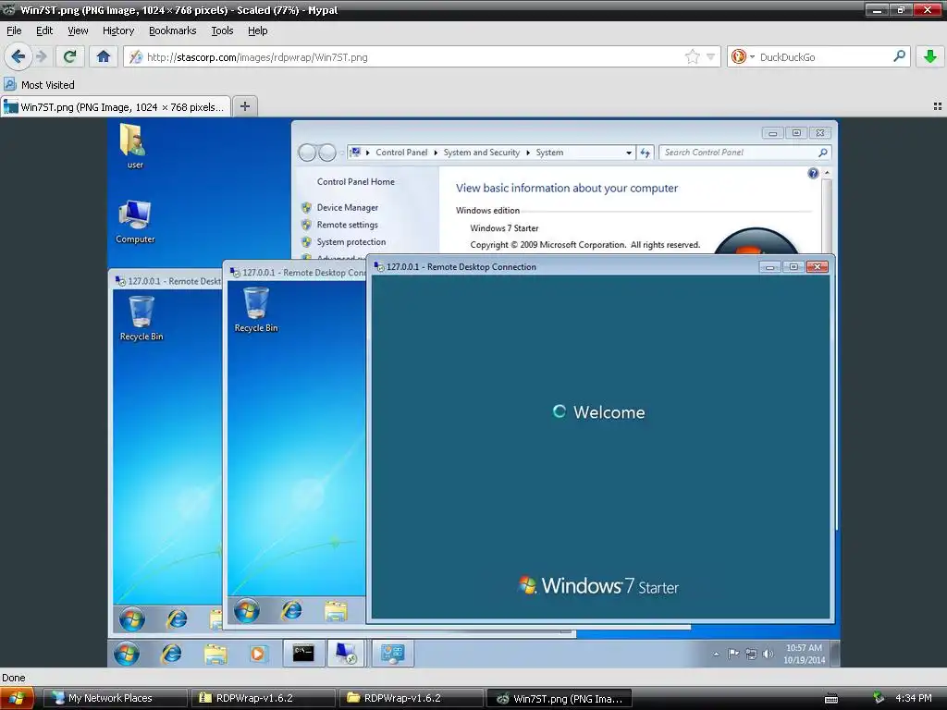The width and height of the screenshot is (947, 710).
Task: Click the Control Panel vertical scrollbar
Action: click(x=827, y=210)
